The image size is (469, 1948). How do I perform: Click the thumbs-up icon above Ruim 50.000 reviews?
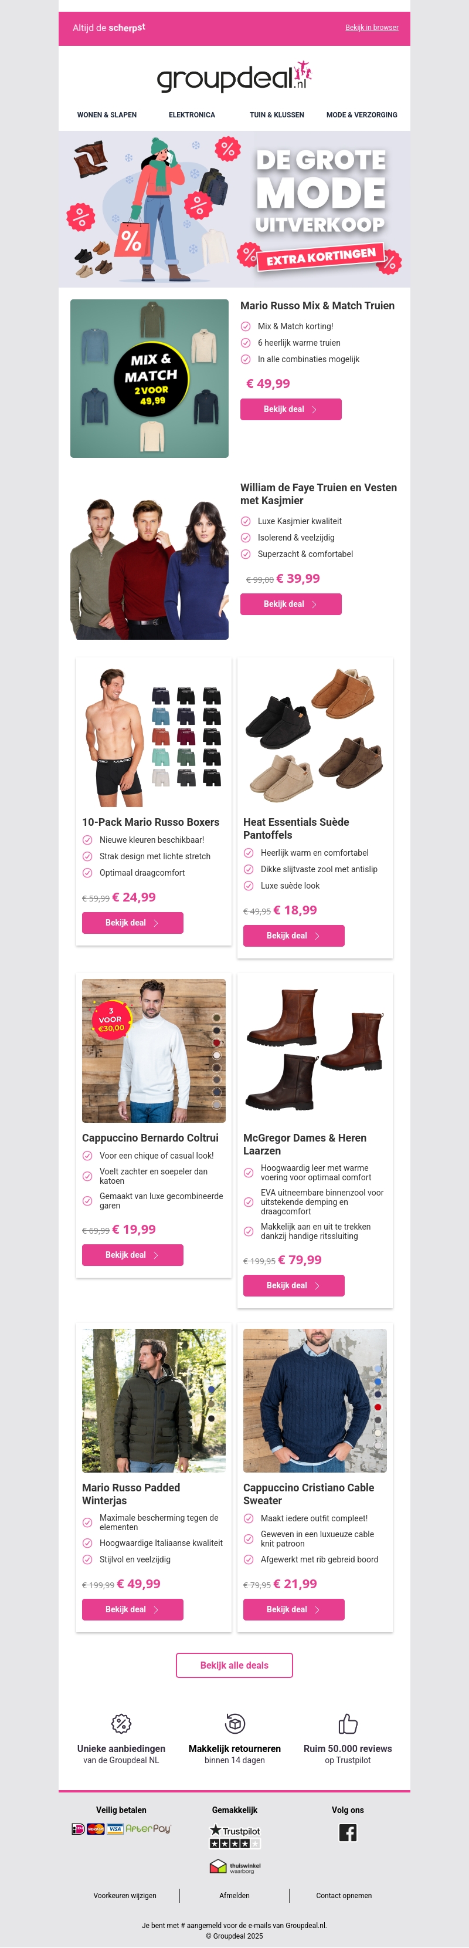(348, 1723)
